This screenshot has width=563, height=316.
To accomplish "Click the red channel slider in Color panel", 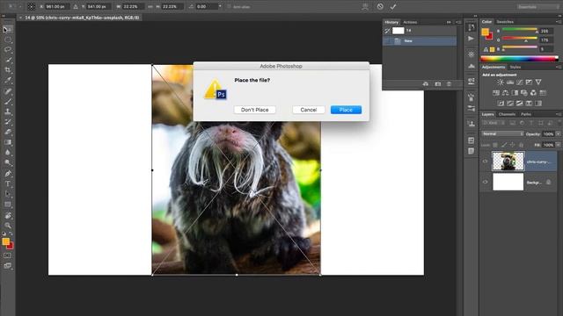I will (x=520, y=30).
